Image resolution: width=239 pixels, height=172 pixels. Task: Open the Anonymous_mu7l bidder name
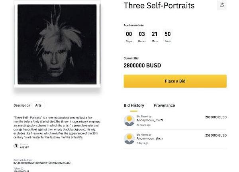[150, 120]
